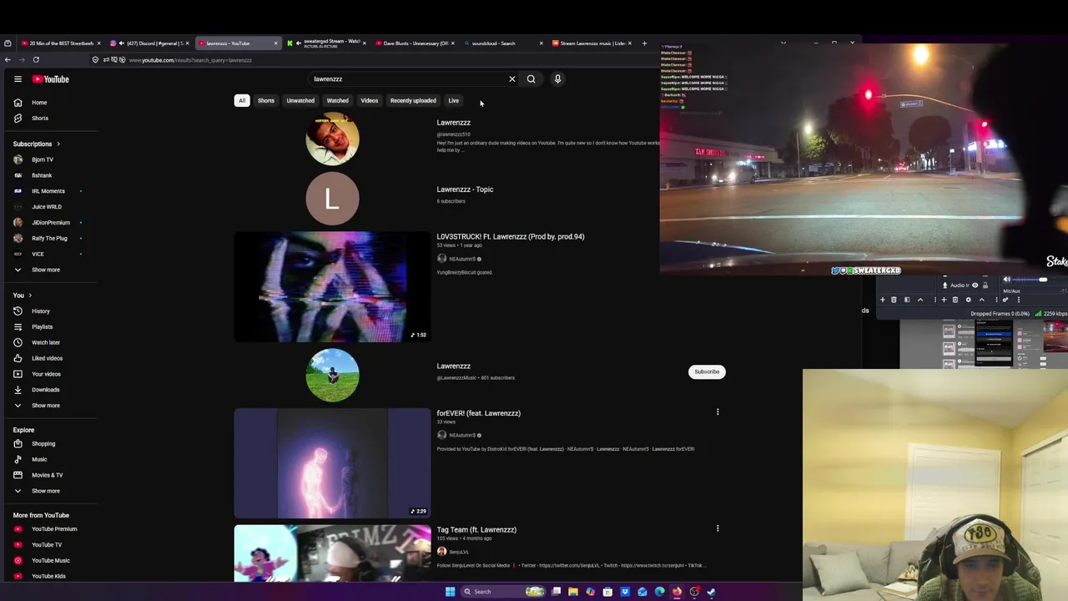Open the first Lawrenzzz channel avatar

tap(332, 139)
